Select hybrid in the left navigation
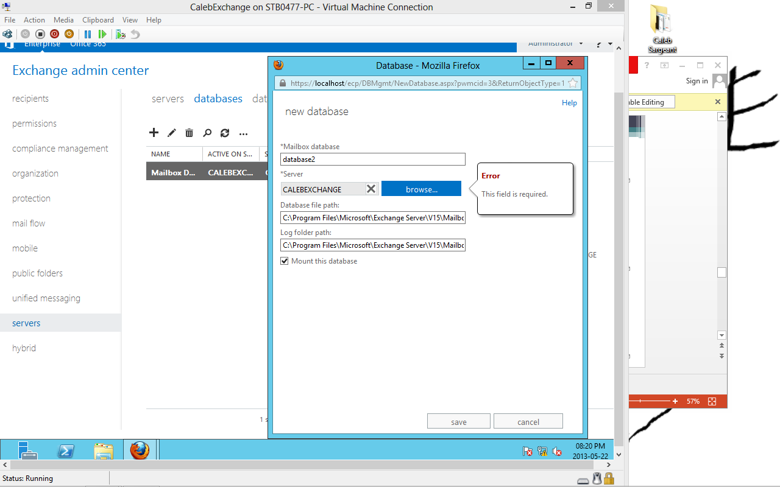 [24, 348]
